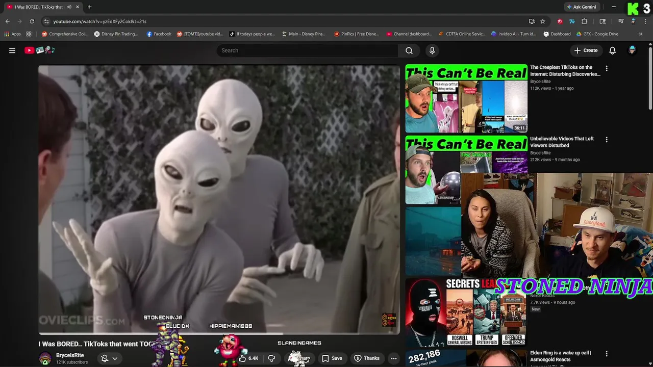Open the Secrets Leaked video thumbnail
Viewport: 653px width, 367px height.
tap(466, 312)
